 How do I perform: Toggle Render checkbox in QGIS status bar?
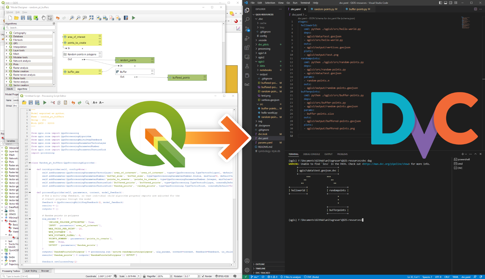coord(203,276)
